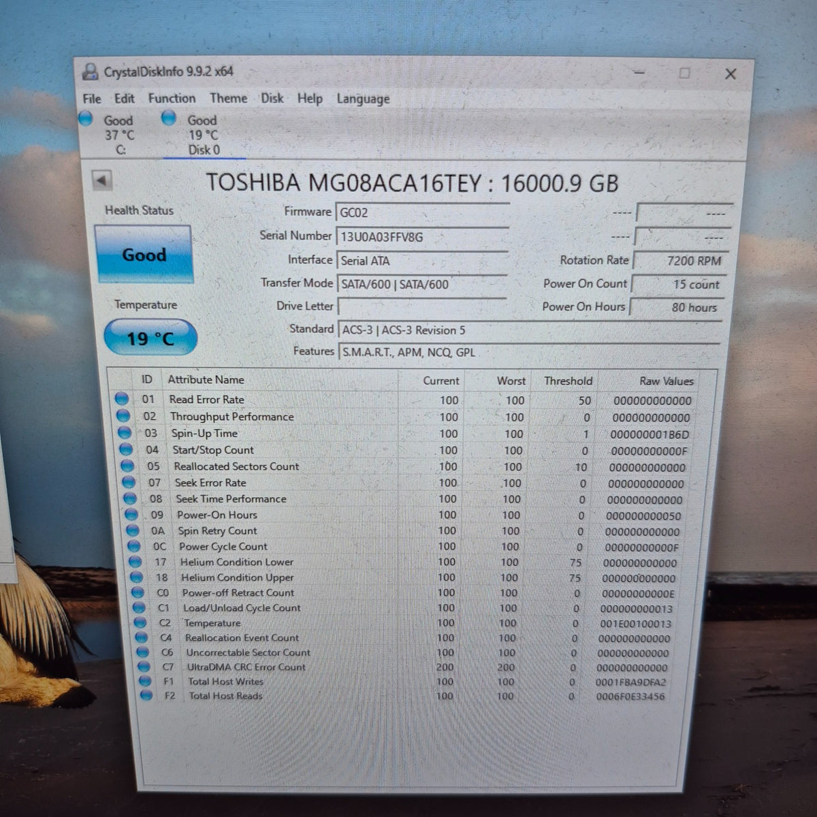Click the Power On Hours field
The image size is (817, 817).
[675, 308]
